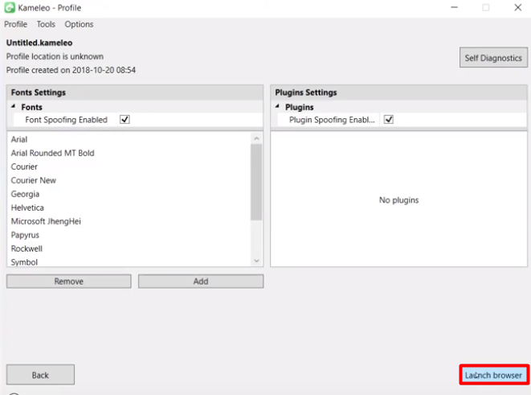Go Back to previous page
The image size is (531, 395).
[40, 375]
